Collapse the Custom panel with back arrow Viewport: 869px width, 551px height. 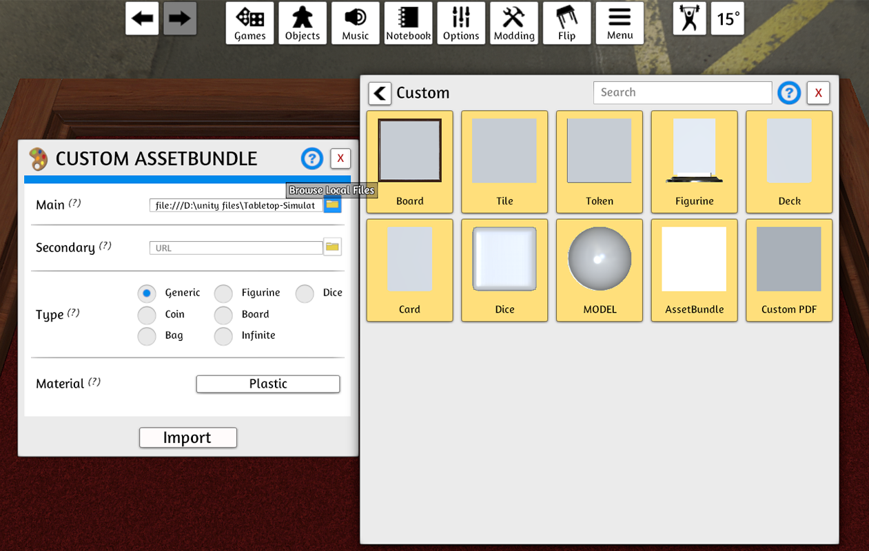click(x=380, y=93)
